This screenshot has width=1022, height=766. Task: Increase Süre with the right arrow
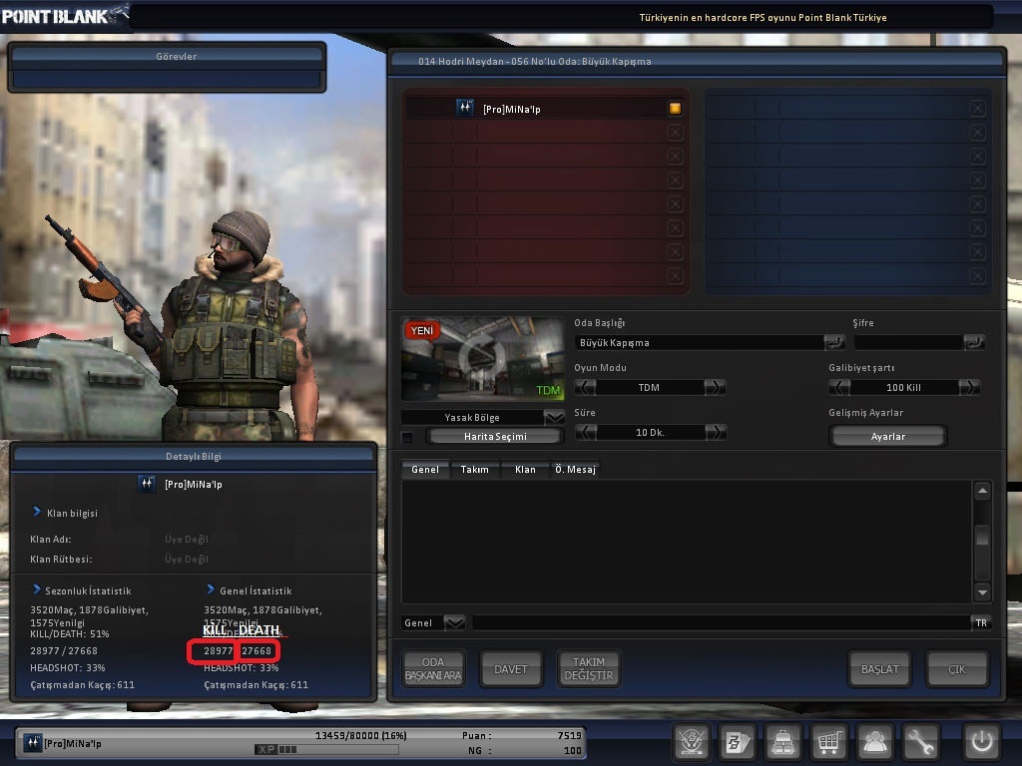716,433
